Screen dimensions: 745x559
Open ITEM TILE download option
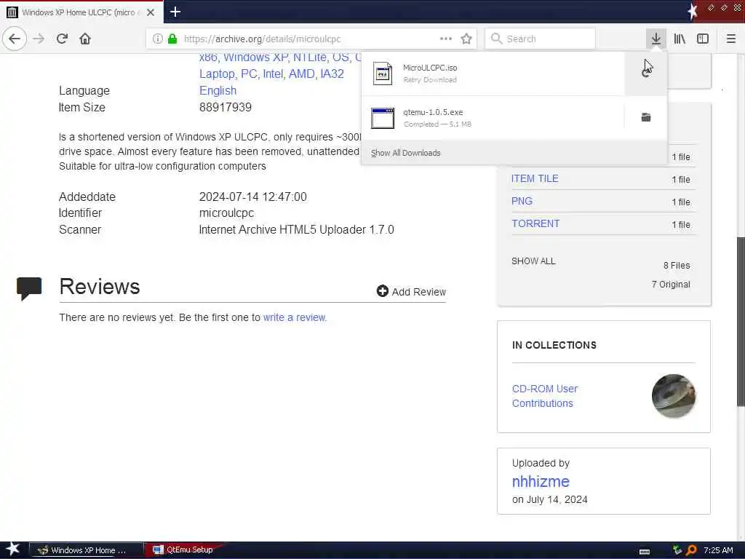(535, 179)
